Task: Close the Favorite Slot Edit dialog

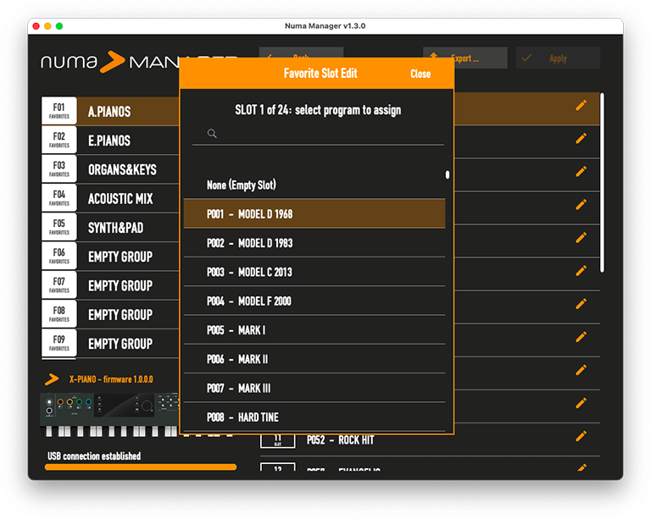Action: (x=420, y=74)
